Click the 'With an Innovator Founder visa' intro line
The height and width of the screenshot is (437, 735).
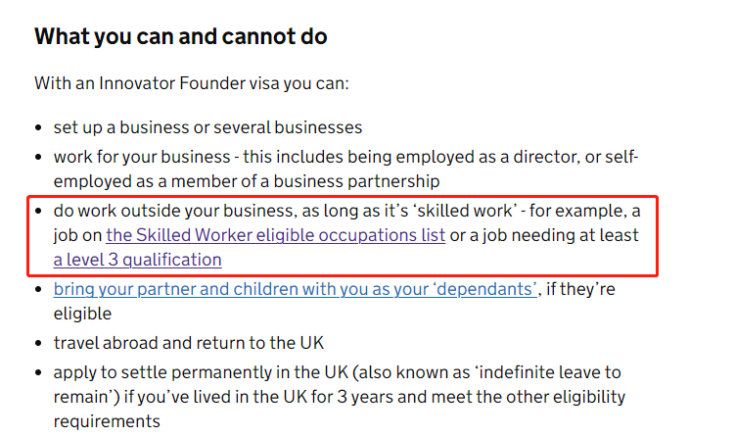pyautogui.click(x=192, y=83)
